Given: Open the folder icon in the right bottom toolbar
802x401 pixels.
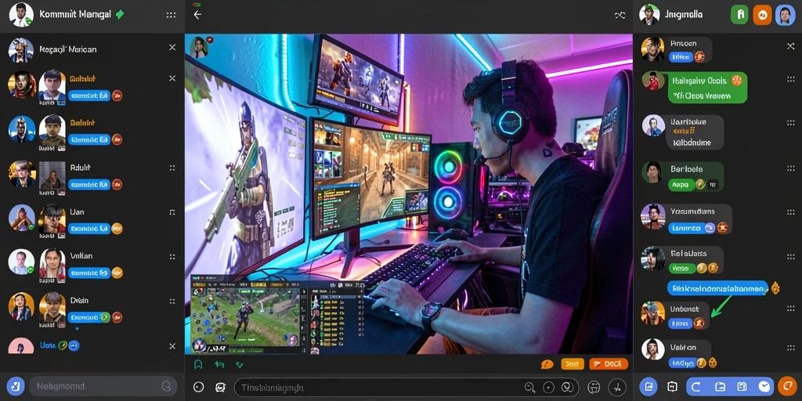Looking at the screenshot, I should click(x=721, y=387).
